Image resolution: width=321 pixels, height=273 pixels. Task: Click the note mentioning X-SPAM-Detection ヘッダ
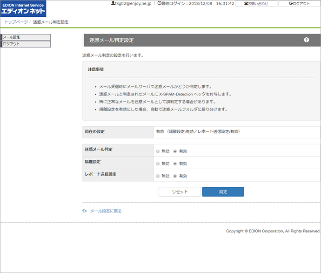166,94
